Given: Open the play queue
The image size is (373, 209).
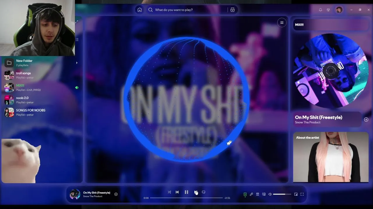Looking at the screenshot, I should [x=258, y=194].
